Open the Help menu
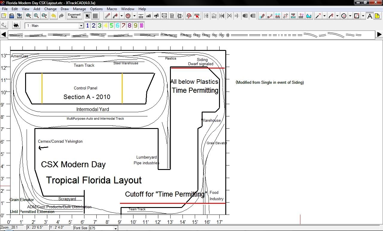Image resolution: width=383 pixels, height=231 pixels. click(142, 9)
